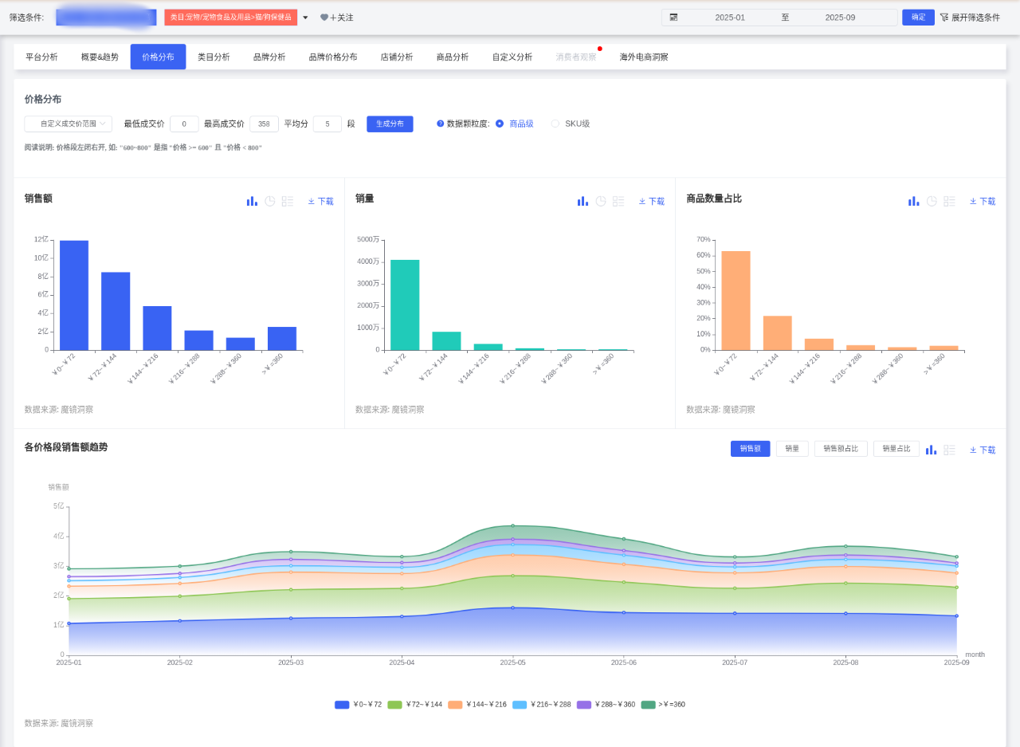Click the >¥=360 legend color swatch
Screen dimensions: 1020x747
click(x=648, y=705)
